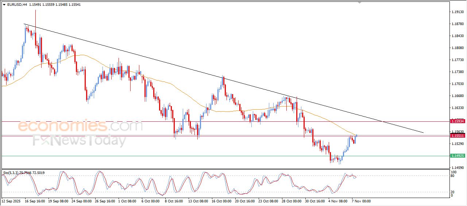Screen dimensions: 467x206
Task: Click the 16 Oct 00:00 time label
Action: pyautogui.click(x=221, y=201)
